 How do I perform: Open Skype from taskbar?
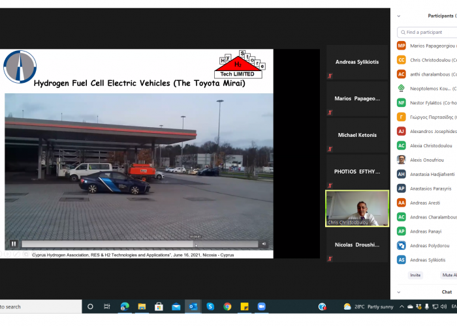pyautogui.click(x=210, y=306)
